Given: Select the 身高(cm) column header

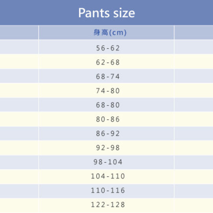Looking at the screenshot, I should point(106,33).
